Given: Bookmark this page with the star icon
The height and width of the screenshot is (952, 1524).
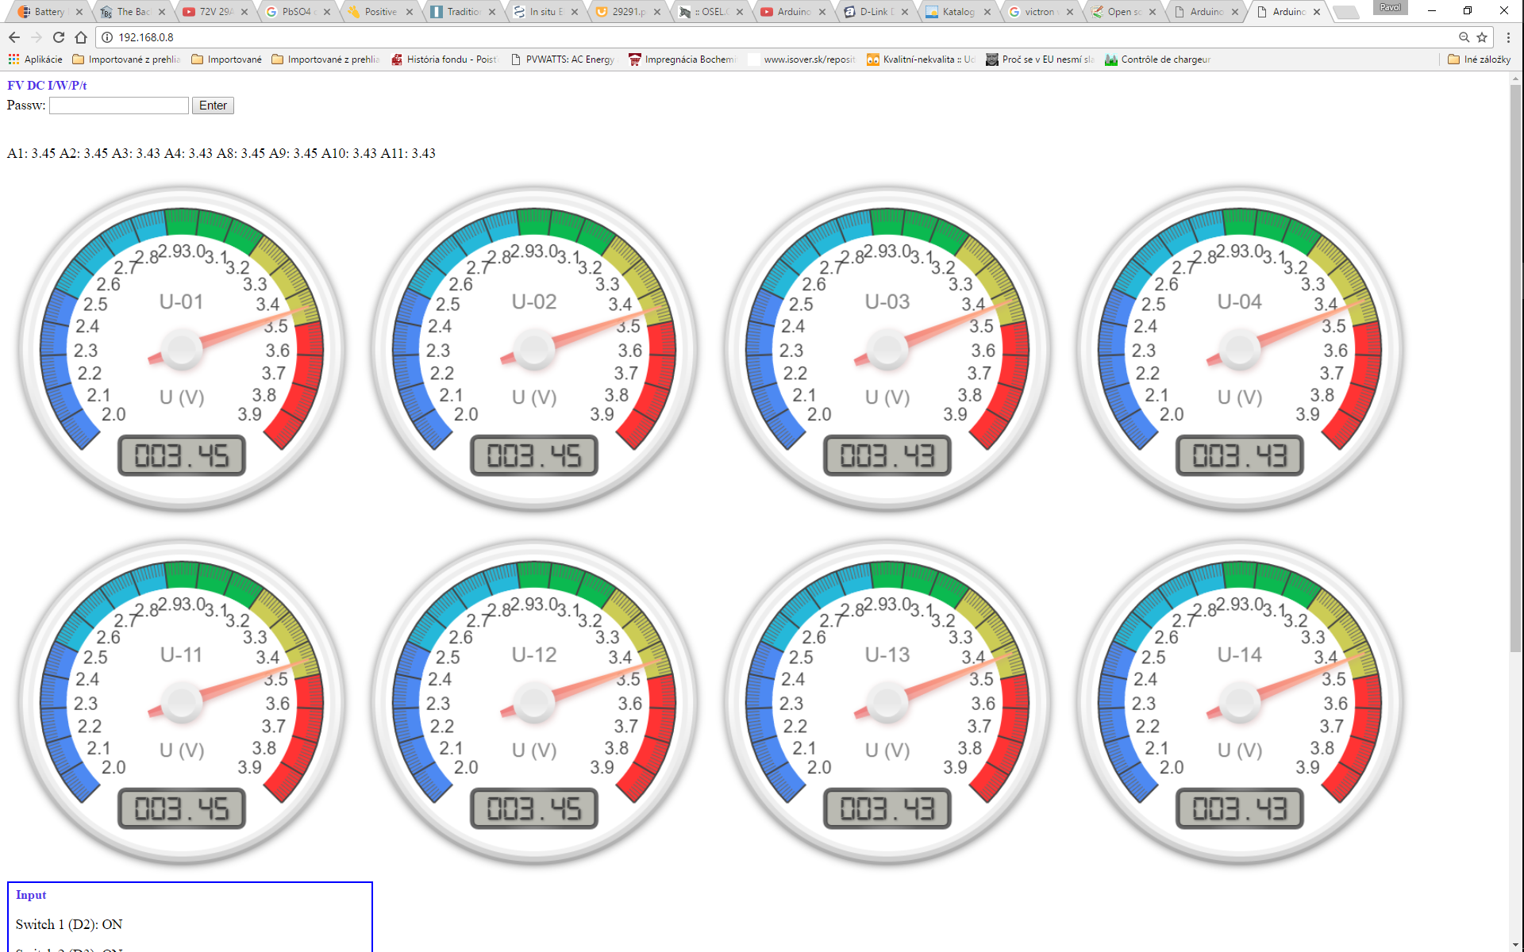Looking at the screenshot, I should pos(1482,37).
